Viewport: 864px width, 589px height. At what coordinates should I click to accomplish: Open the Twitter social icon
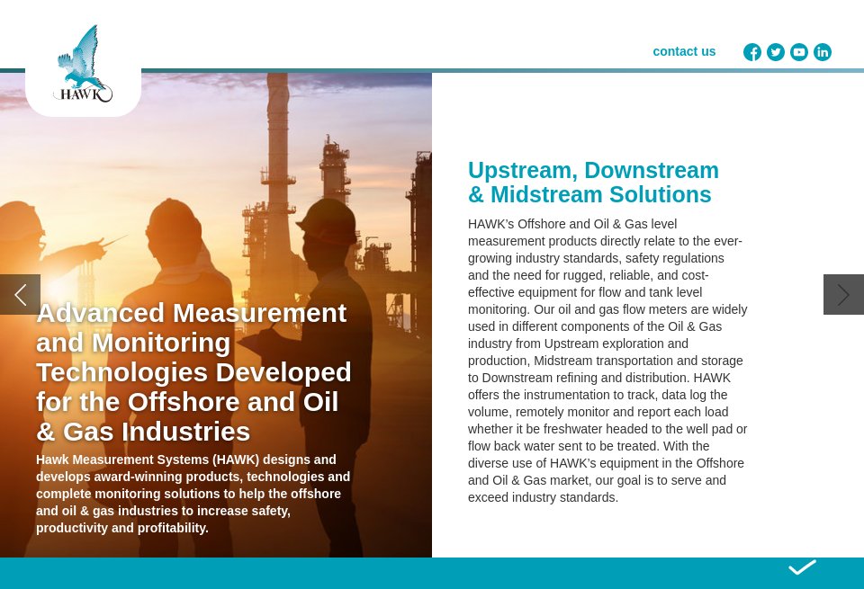click(776, 52)
